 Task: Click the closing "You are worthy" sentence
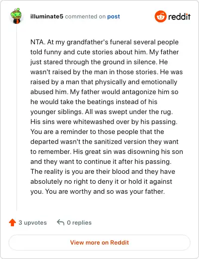tap(105, 191)
